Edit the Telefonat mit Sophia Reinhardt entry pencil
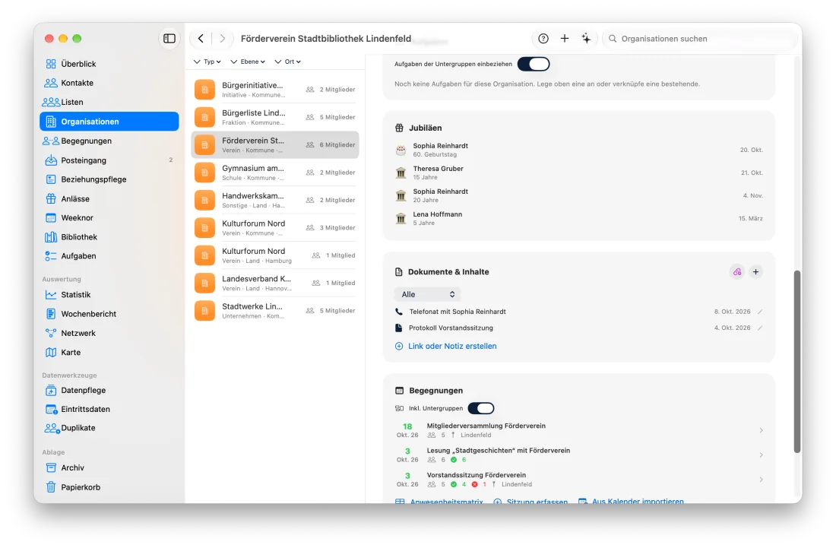This screenshot has height=548, width=836. (760, 312)
